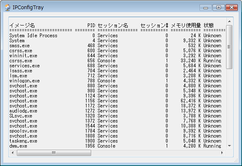The height and width of the screenshot is (166, 242).
Task: Click vertical scrollbar track below the thumb
Action: 229,106
